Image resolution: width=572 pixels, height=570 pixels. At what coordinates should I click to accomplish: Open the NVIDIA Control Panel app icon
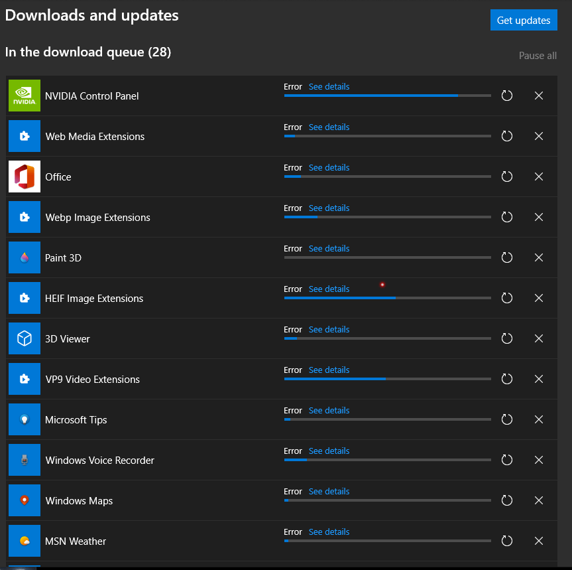click(x=25, y=96)
